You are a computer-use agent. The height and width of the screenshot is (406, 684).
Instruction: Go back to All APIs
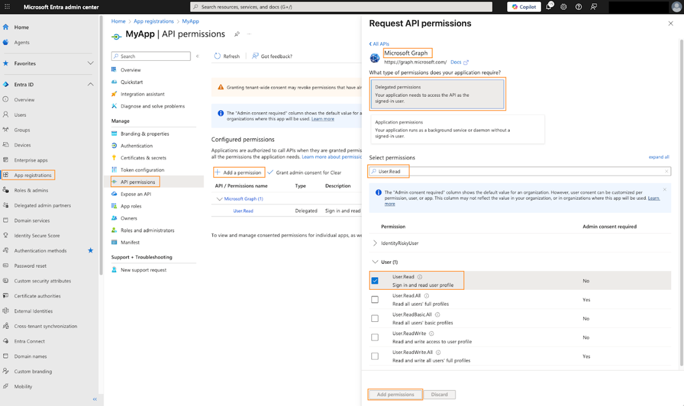click(x=379, y=43)
